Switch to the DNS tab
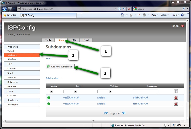This screenshot has height=129, width=191. pyautogui.click(x=74, y=40)
